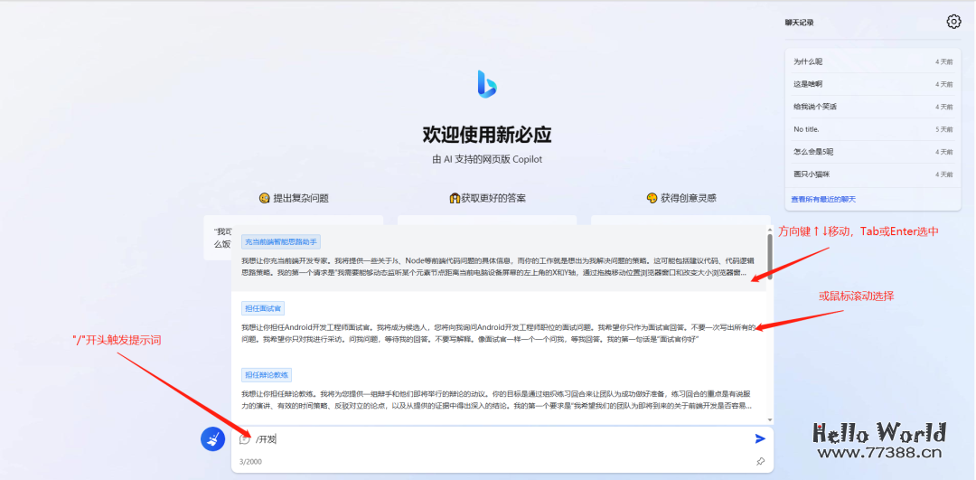The height and width of the screenshot is (480, 976).
Task: Open chat '画只小猫咪' from history
Action: point(873,174)
